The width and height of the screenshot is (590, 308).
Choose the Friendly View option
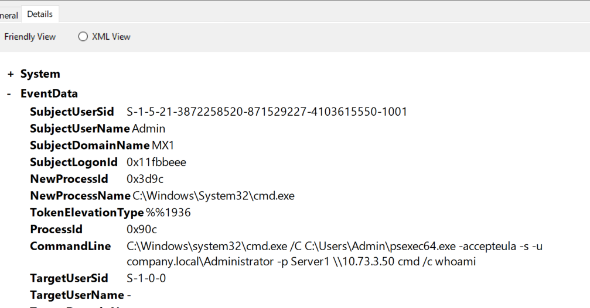coord(30,37)
